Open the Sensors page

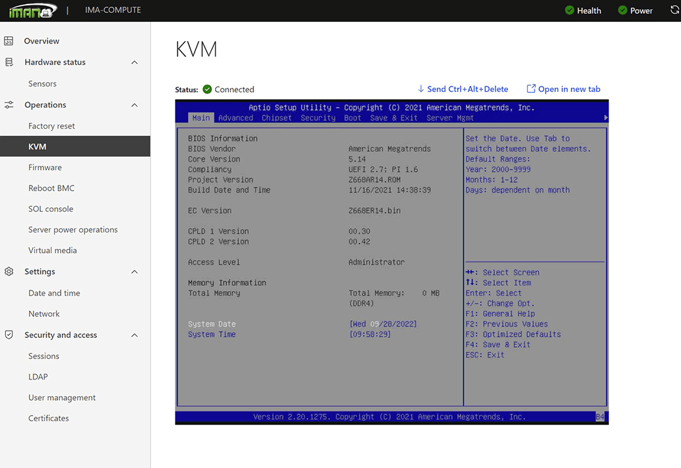click(42, 83)
